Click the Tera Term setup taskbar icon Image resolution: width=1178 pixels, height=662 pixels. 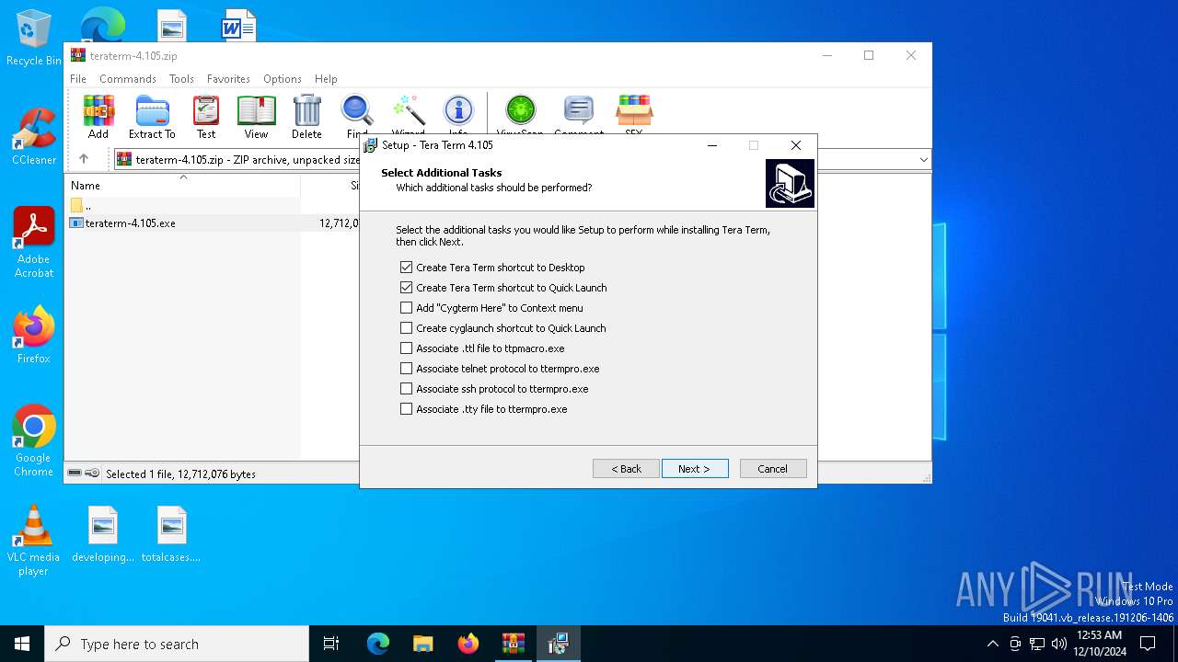[558, 644]
